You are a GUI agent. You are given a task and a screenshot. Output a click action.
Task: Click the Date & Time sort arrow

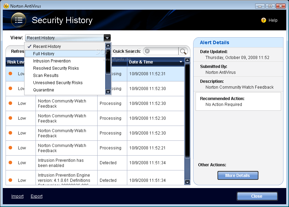click(x=181, y=62)
